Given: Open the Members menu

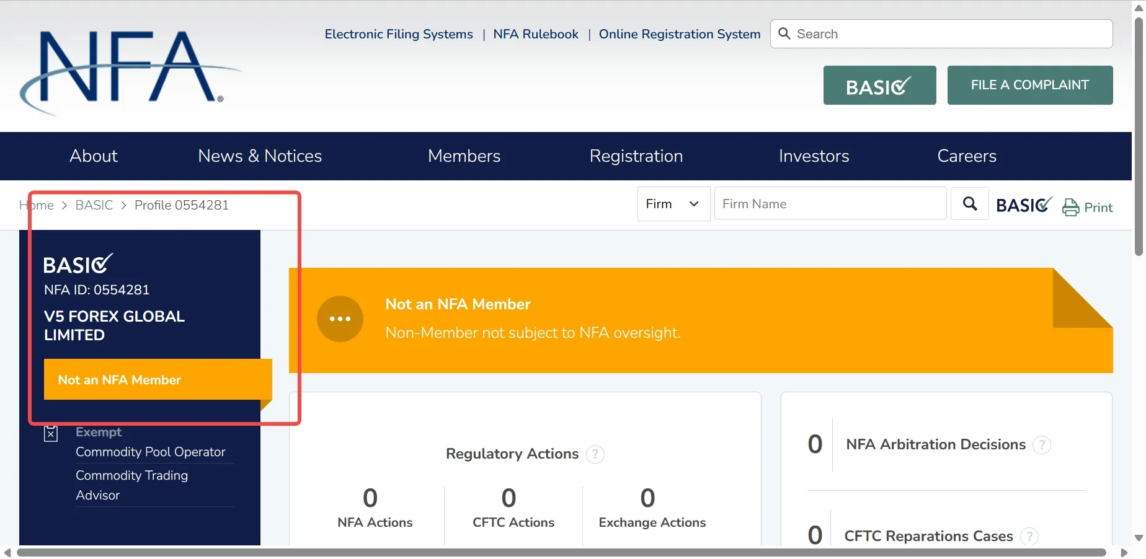Looking at the screenshot, I should [464, 156].
